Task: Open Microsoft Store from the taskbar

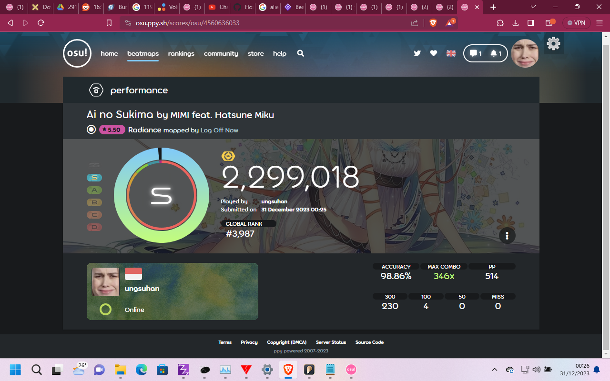Action: point(162,370)
